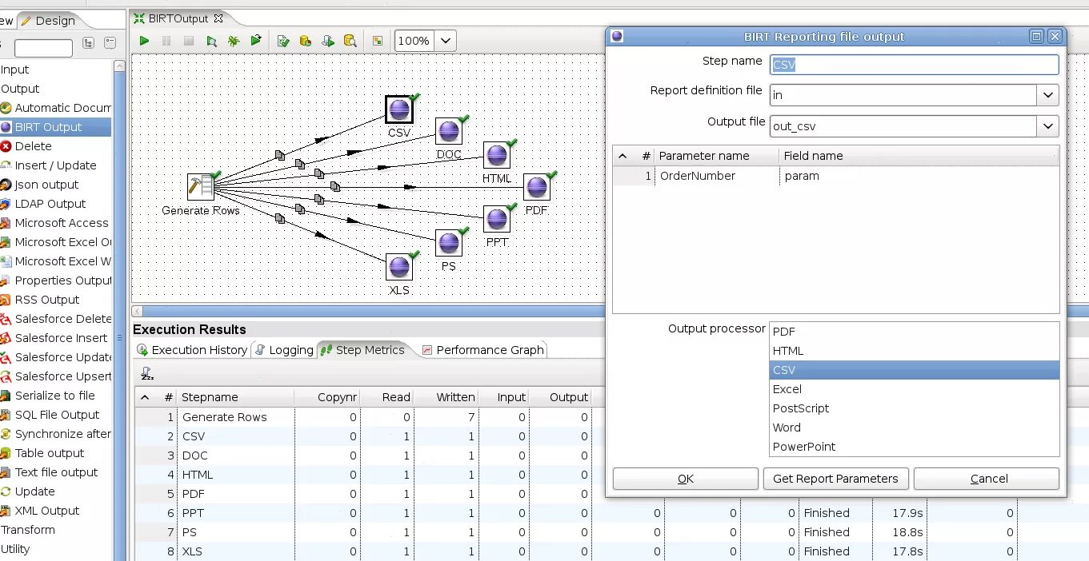Screen dimensions: 1089x561
Task: Close the BIRTOutput tab with its X
Action: point(218,18)
